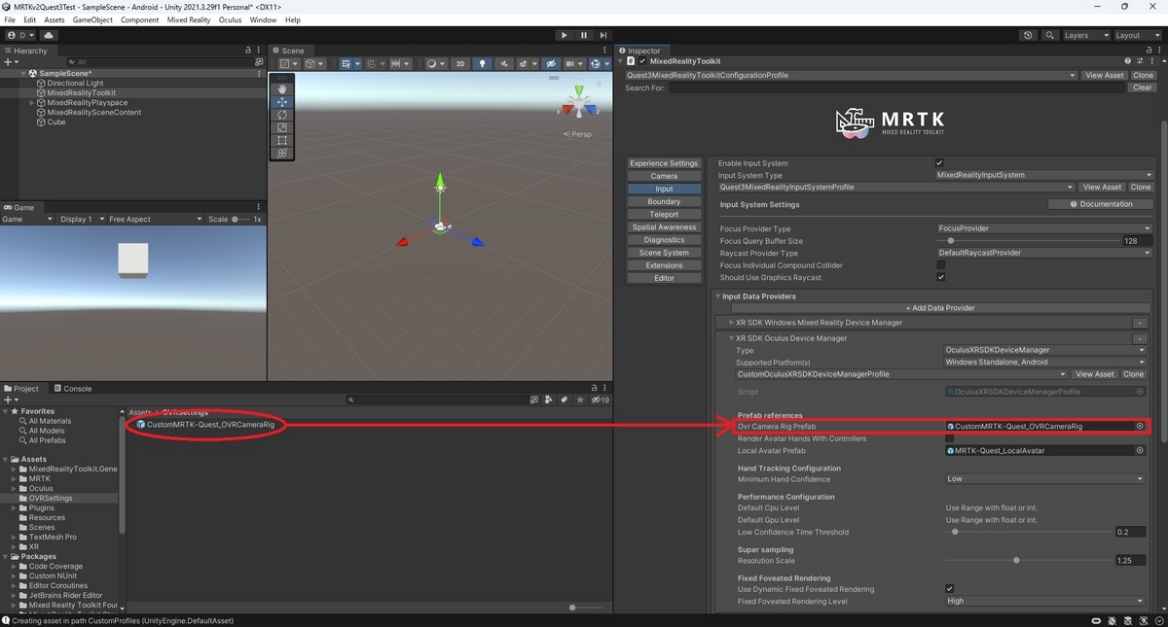The image size is (1168, 627).
Task: Click the Step frame button
Action: (x=603, y=35)
